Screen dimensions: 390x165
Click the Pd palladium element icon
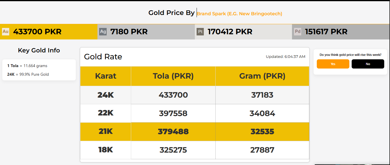[297, 32]
